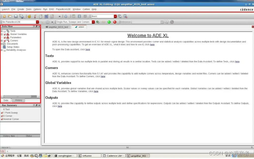Image resolution: width=254 pixels, height=159 pixels.
Task: Click the table layout icon after Home icon
Action: tap(74, 16)
